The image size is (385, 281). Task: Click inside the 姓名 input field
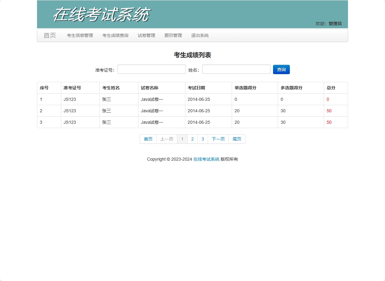tap(236, 69)
